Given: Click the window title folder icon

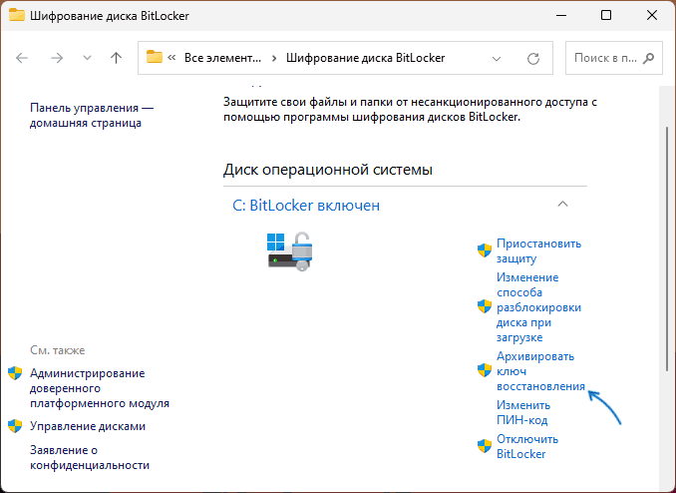Looking at the screenshot, I should [17, 15].
